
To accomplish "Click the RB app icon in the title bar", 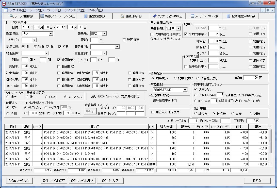I will point(4,4).
